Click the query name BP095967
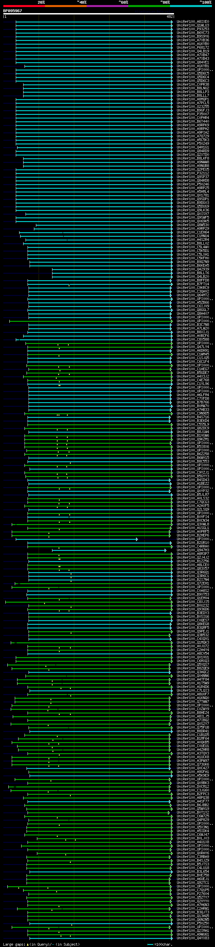Screen dimensions: 215x947 pyautogui.click(x=12, y=11)
